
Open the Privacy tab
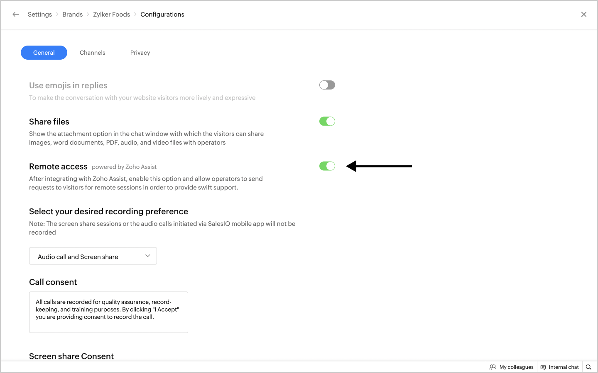pos(140,53)
